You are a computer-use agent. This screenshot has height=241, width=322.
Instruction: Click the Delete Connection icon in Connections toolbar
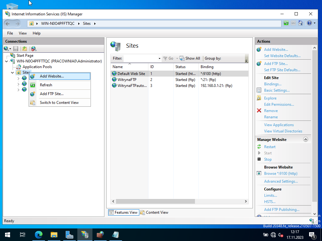click(34, 49)
